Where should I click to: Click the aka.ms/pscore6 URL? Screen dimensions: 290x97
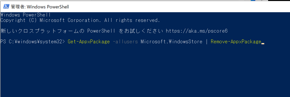197,31
